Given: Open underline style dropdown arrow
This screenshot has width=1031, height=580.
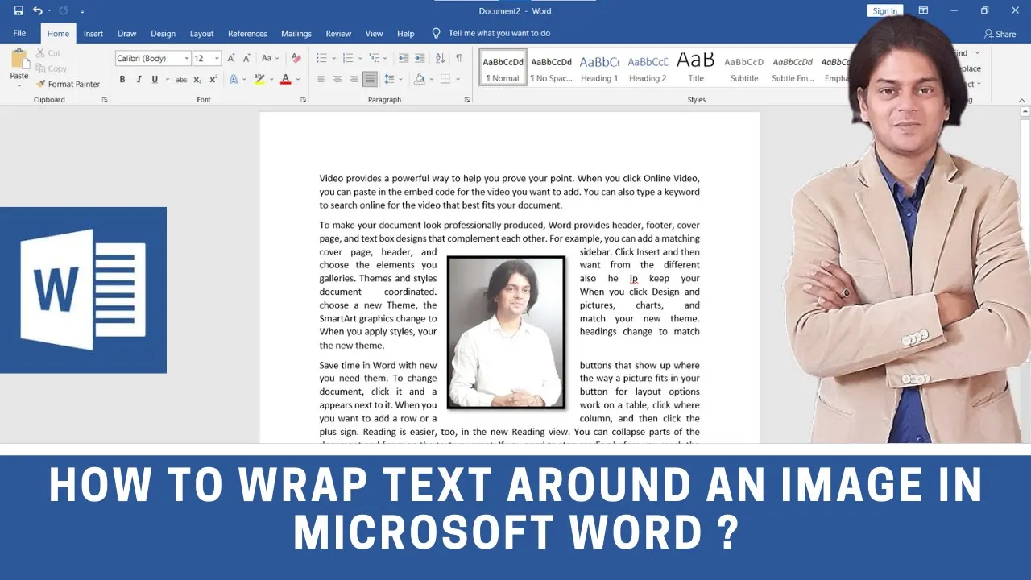Looking at the screenshot, I should point(167,79).
